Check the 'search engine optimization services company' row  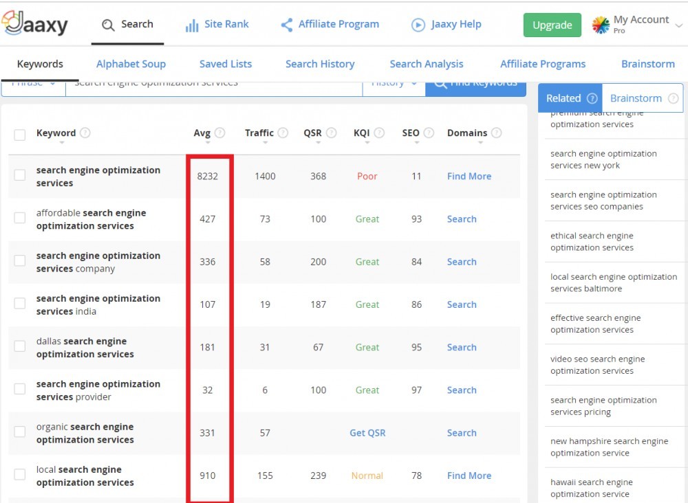pos(20,260)
